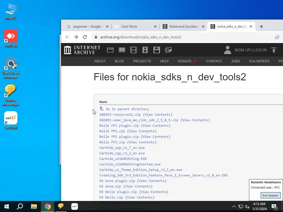This screenshot has height=212, width=283.
Task: Close the yespower Google tab
Action: (x=107, y=26)
